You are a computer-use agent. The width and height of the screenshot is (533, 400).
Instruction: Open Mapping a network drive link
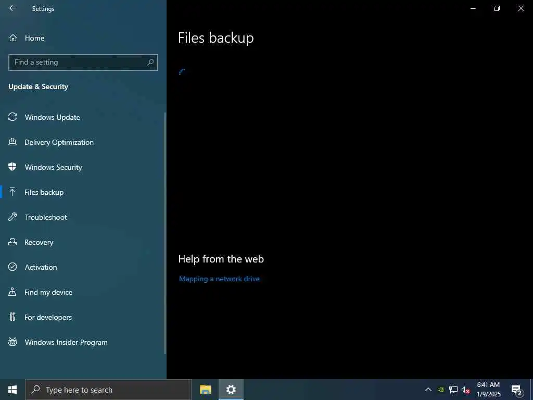click(219, 279)
